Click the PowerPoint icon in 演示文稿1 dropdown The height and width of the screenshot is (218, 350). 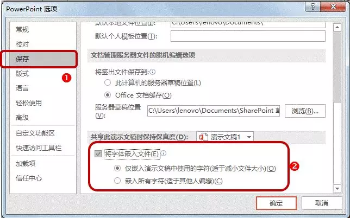coord(203,137)
